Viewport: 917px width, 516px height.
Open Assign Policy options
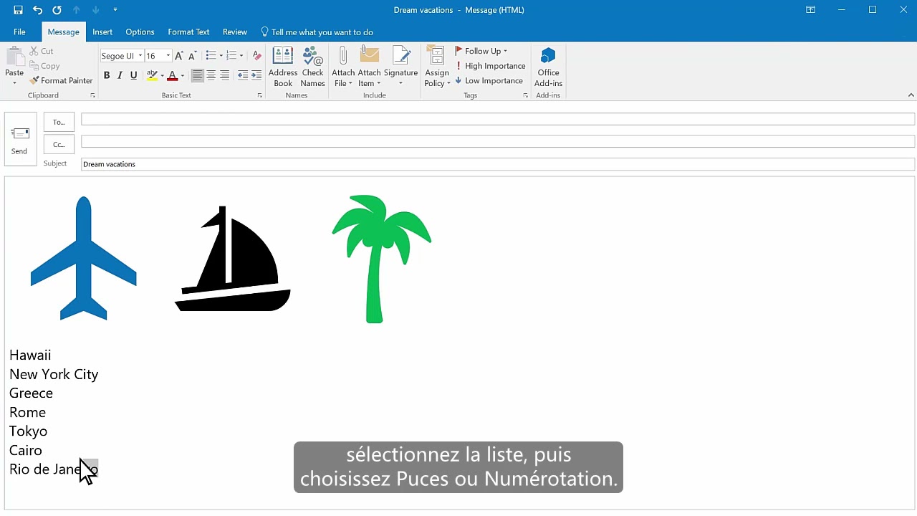point(437,67)
